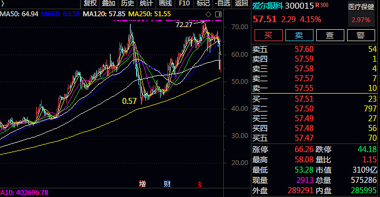
Task: Toggle -自选 watchlist removal
Action: pos(222,3)
